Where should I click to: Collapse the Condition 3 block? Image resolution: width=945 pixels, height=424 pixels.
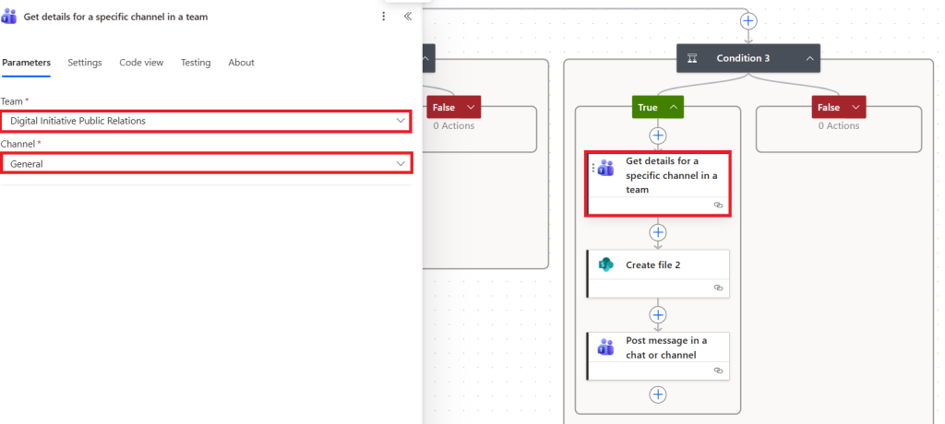pyautogui.click(x=809, y=59)
